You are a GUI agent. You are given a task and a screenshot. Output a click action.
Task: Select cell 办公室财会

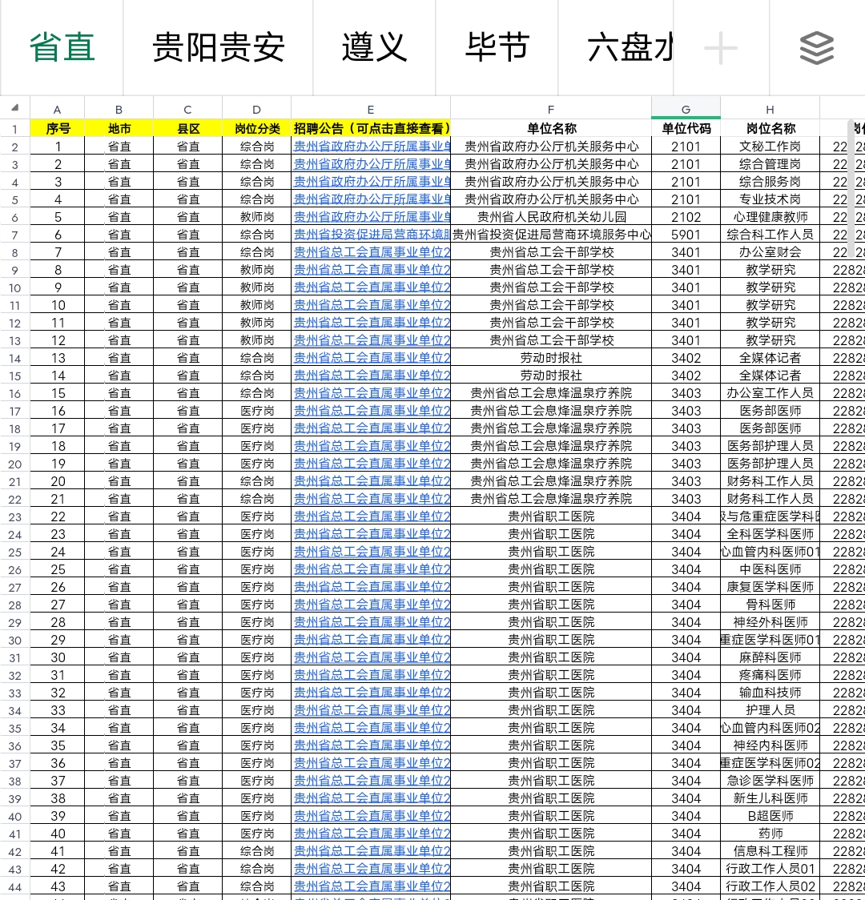(770, 252)
